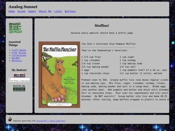Click the ingredient "1 cup chocolate chips"
The image size is (175, 131).
pyautogui.click(x=95, y=73)
